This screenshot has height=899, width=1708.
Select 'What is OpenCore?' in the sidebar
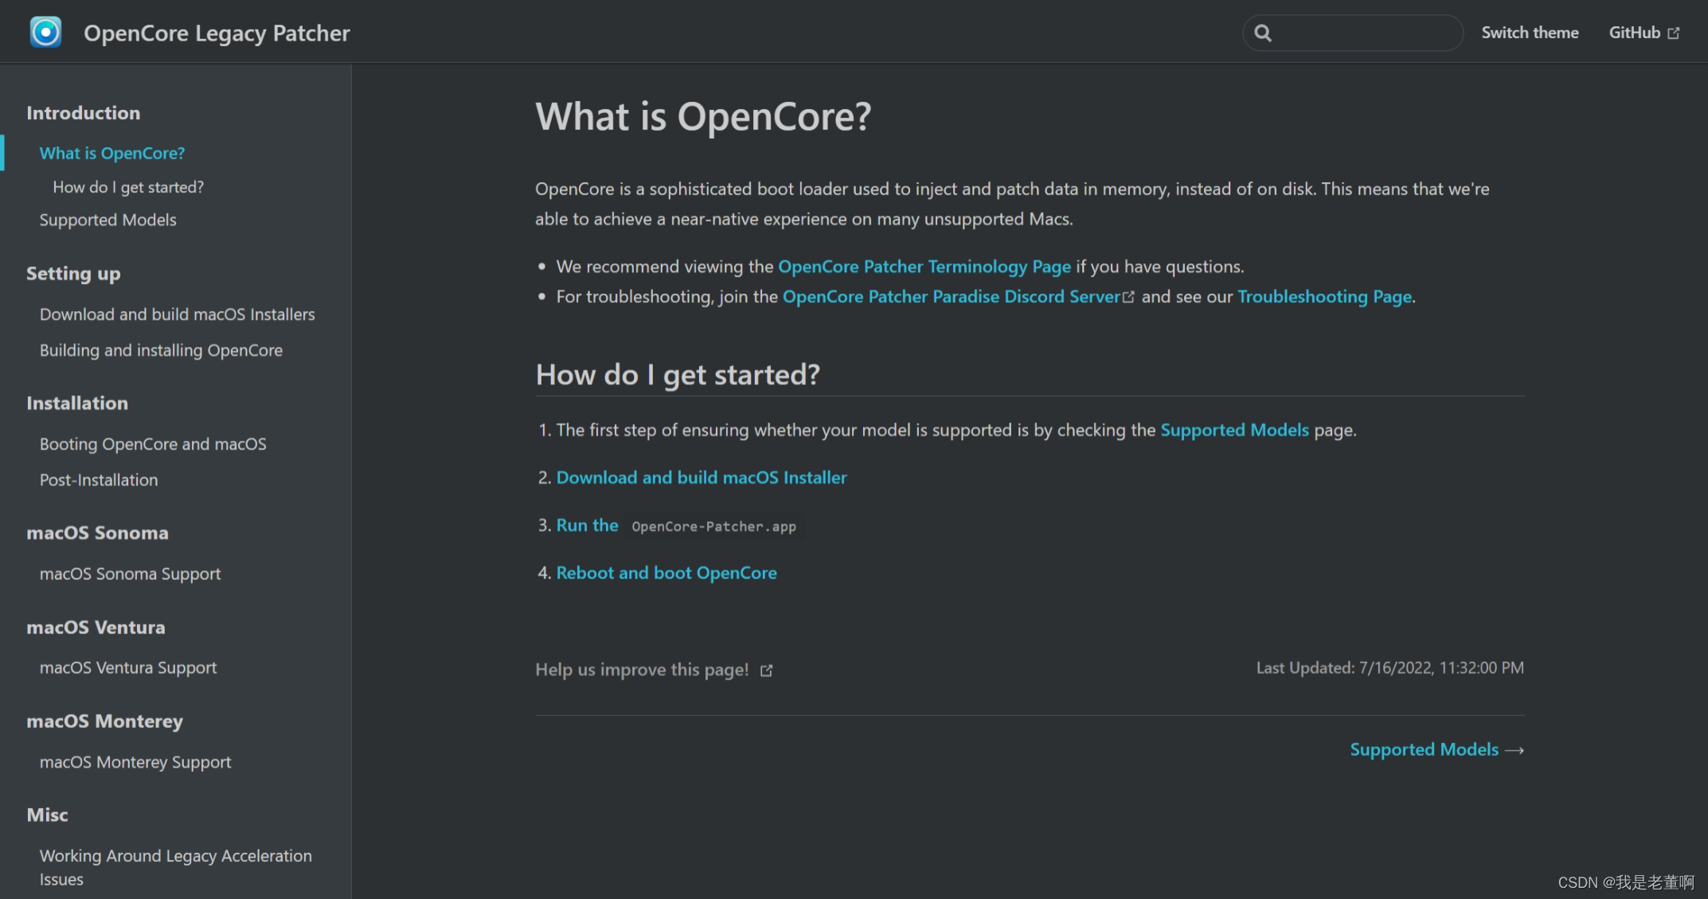[112, 153]
